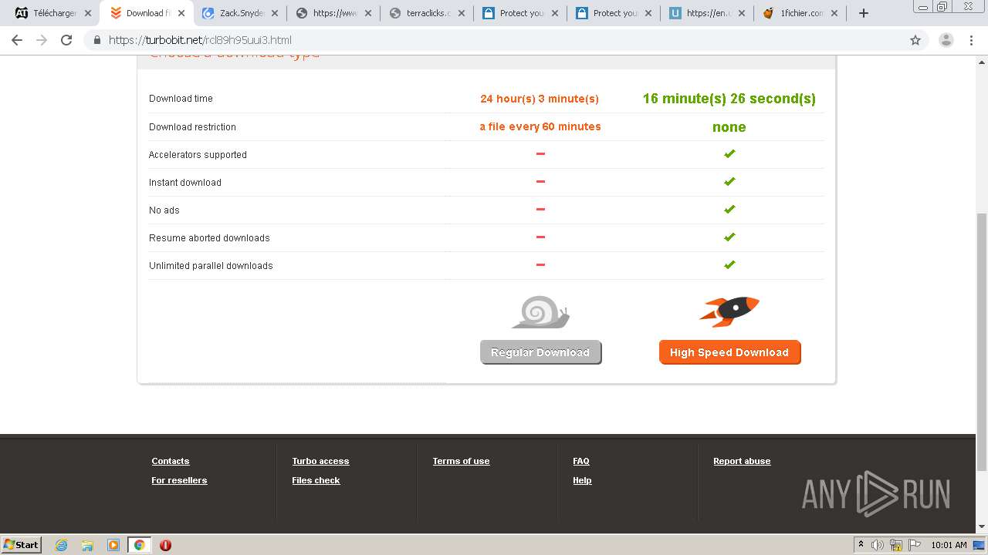Open the Contacts footer link

coord(171,461)
